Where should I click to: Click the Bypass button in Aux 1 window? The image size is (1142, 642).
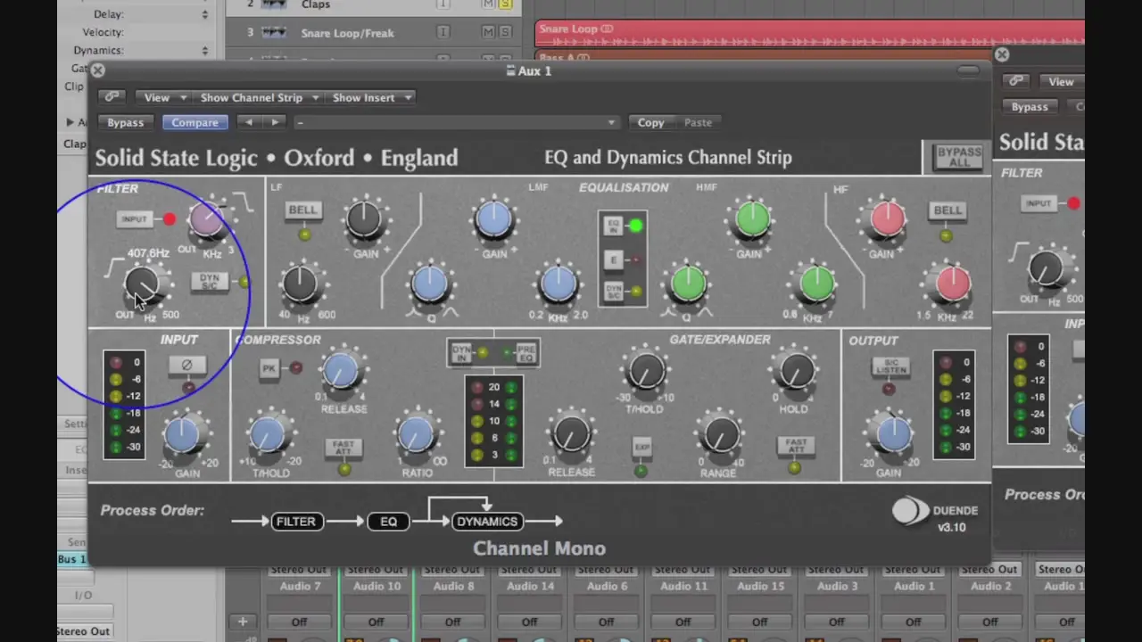(x=125, y=122)
